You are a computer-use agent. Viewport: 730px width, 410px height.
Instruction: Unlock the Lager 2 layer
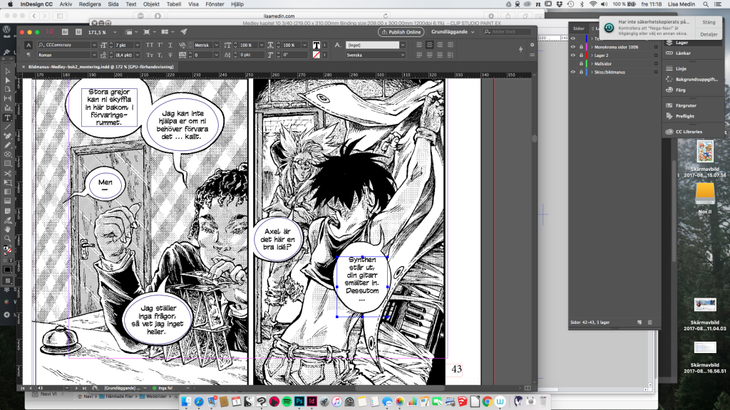point(581,56)
